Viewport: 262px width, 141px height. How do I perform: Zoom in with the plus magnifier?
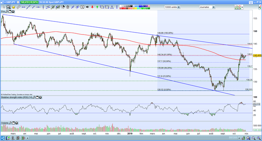[259, 138]
